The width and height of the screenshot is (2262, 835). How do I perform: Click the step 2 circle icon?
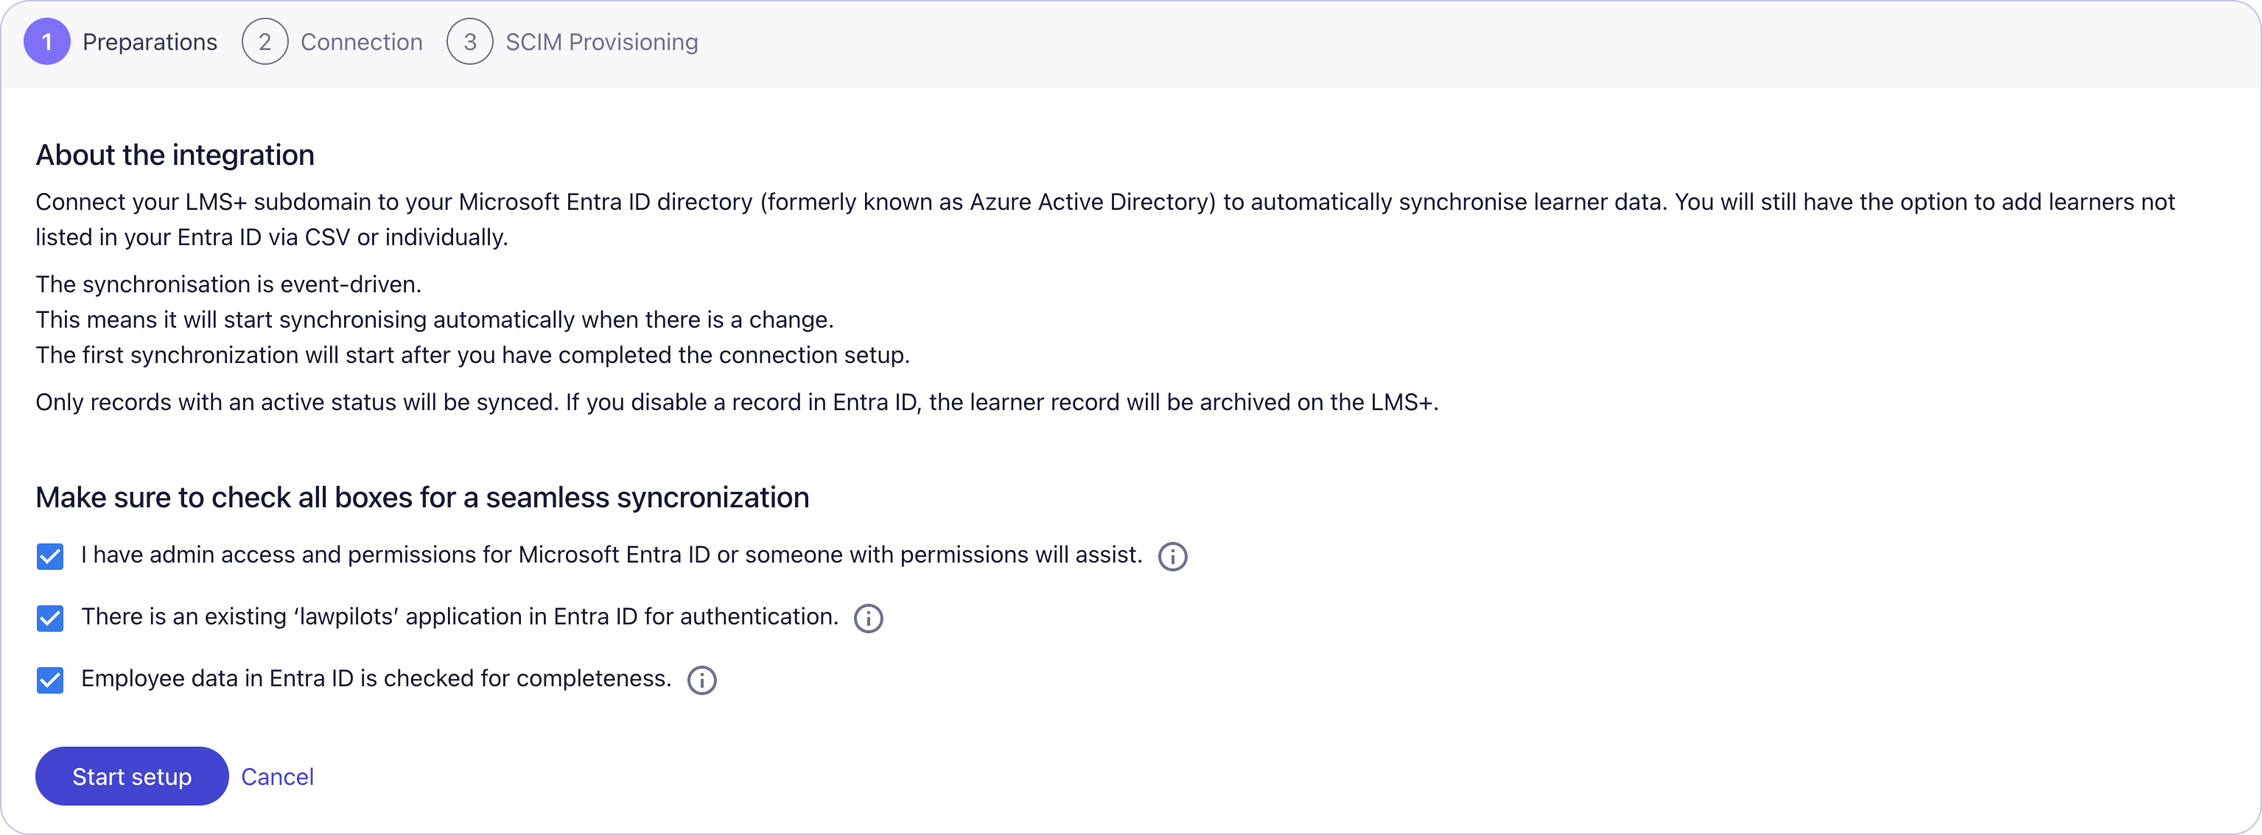pyautogui.click(x=265, y=41)
